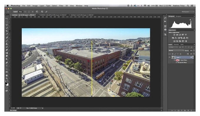Select the Zoom tool
The image size is (200, 116).
7,79
